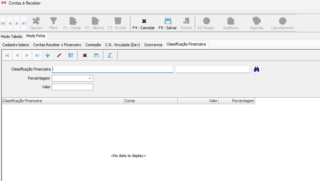Click into the Valor input field
The width and height of the screenshot is (320, 181).
pyautogui.click(x=72, y=87)
